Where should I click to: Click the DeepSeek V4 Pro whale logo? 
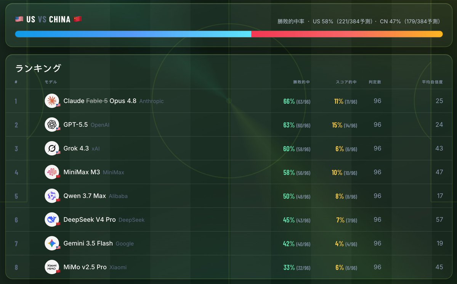[52, 219]
